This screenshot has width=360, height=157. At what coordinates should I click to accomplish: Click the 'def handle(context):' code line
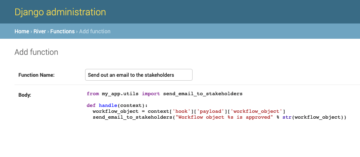click(116, 105)
